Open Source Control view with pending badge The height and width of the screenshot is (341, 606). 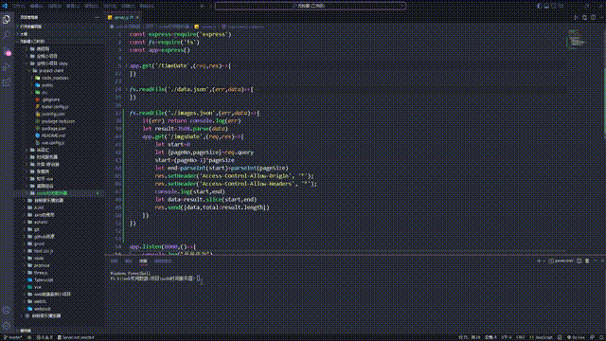pyautogui.click(x=7, y=51)
